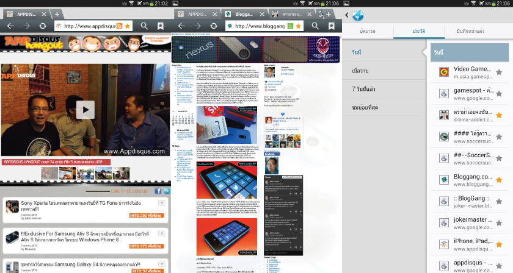
Task: Toggle star for gamespot history entry
Action: pyautogui.click(x=499, y=94)
